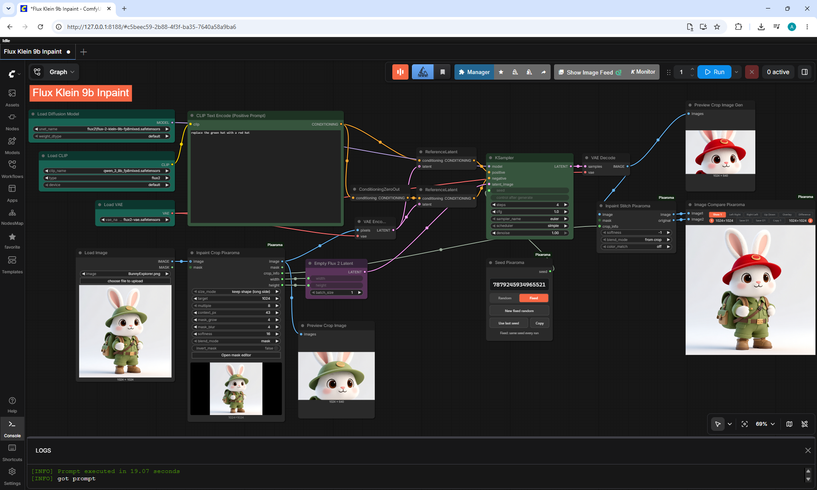Open the ComfyUI logo menu dropdown
817x490 pixels.
(x=14, y=74)
